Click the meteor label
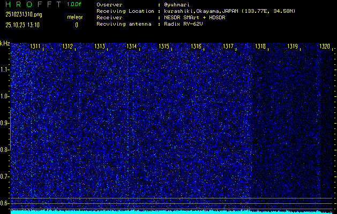 coord(75,17)
